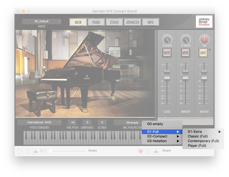Click plus icon below AMBIENT label

click(186, 115)
